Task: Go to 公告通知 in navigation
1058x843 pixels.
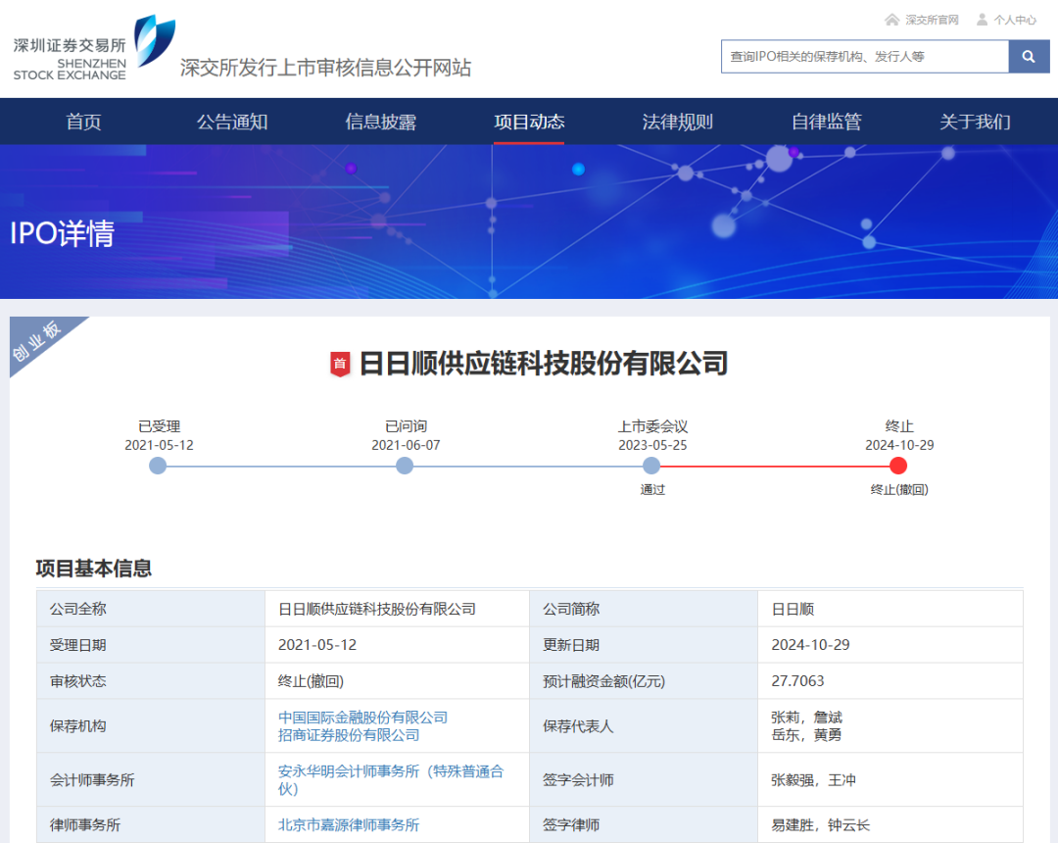Action: [232, 122]
